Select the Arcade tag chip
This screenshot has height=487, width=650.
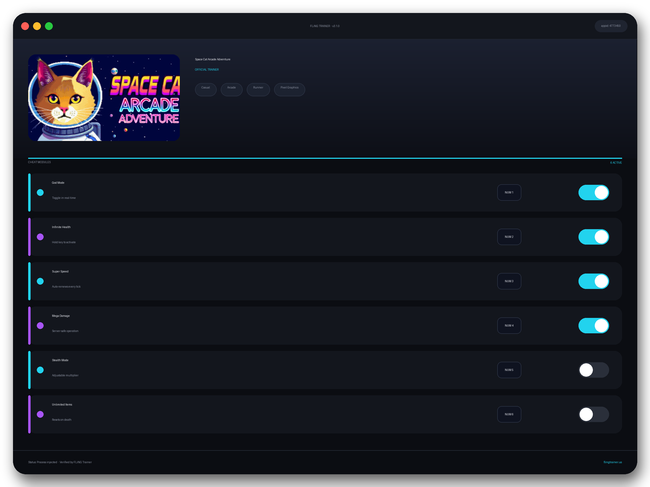(x=232, y=89)
